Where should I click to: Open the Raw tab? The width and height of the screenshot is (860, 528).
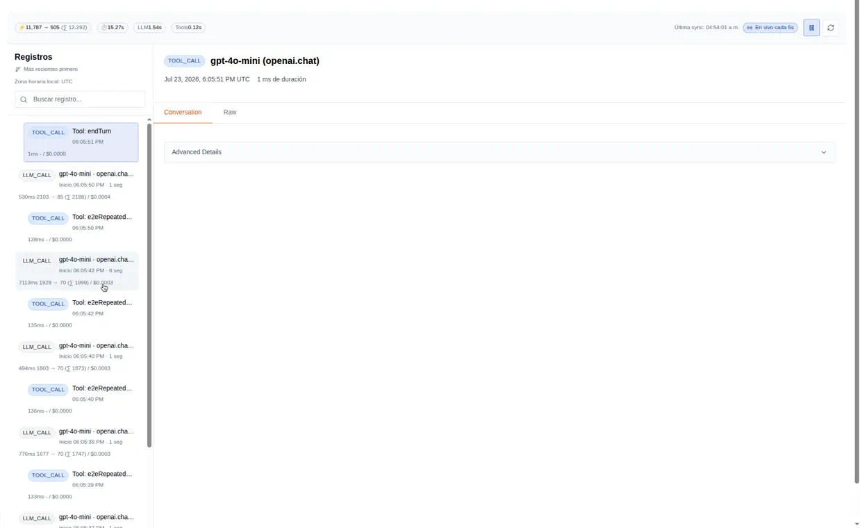coord(230,113)
